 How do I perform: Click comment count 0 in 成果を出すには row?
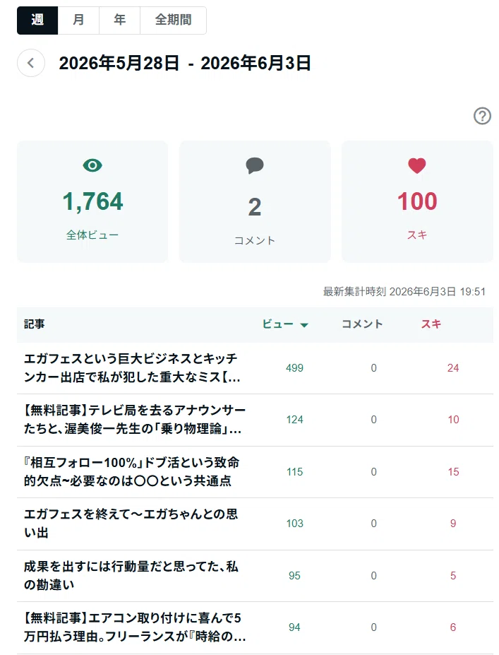[374, 576]
